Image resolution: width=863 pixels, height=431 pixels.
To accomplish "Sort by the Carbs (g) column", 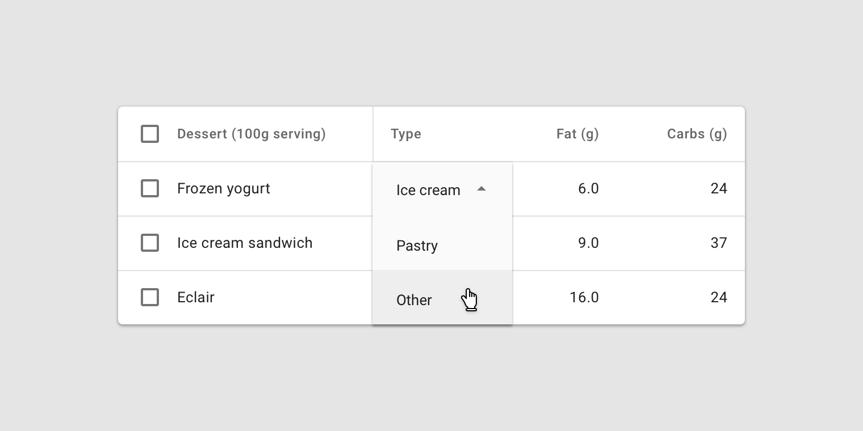I will point(697,134).
